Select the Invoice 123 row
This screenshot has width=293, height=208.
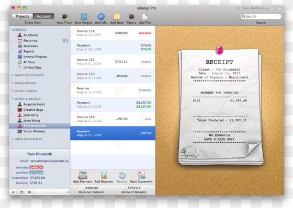point(113,76)
